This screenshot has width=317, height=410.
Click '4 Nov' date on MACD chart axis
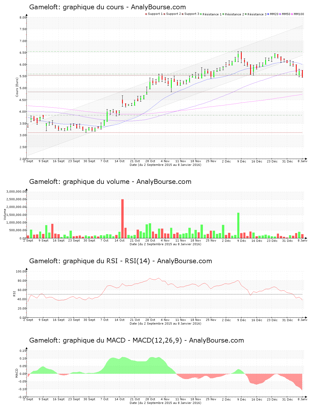tap(165, 399)
